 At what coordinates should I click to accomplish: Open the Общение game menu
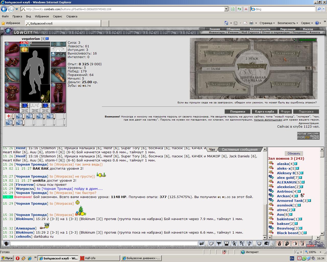tap(233, 29)
